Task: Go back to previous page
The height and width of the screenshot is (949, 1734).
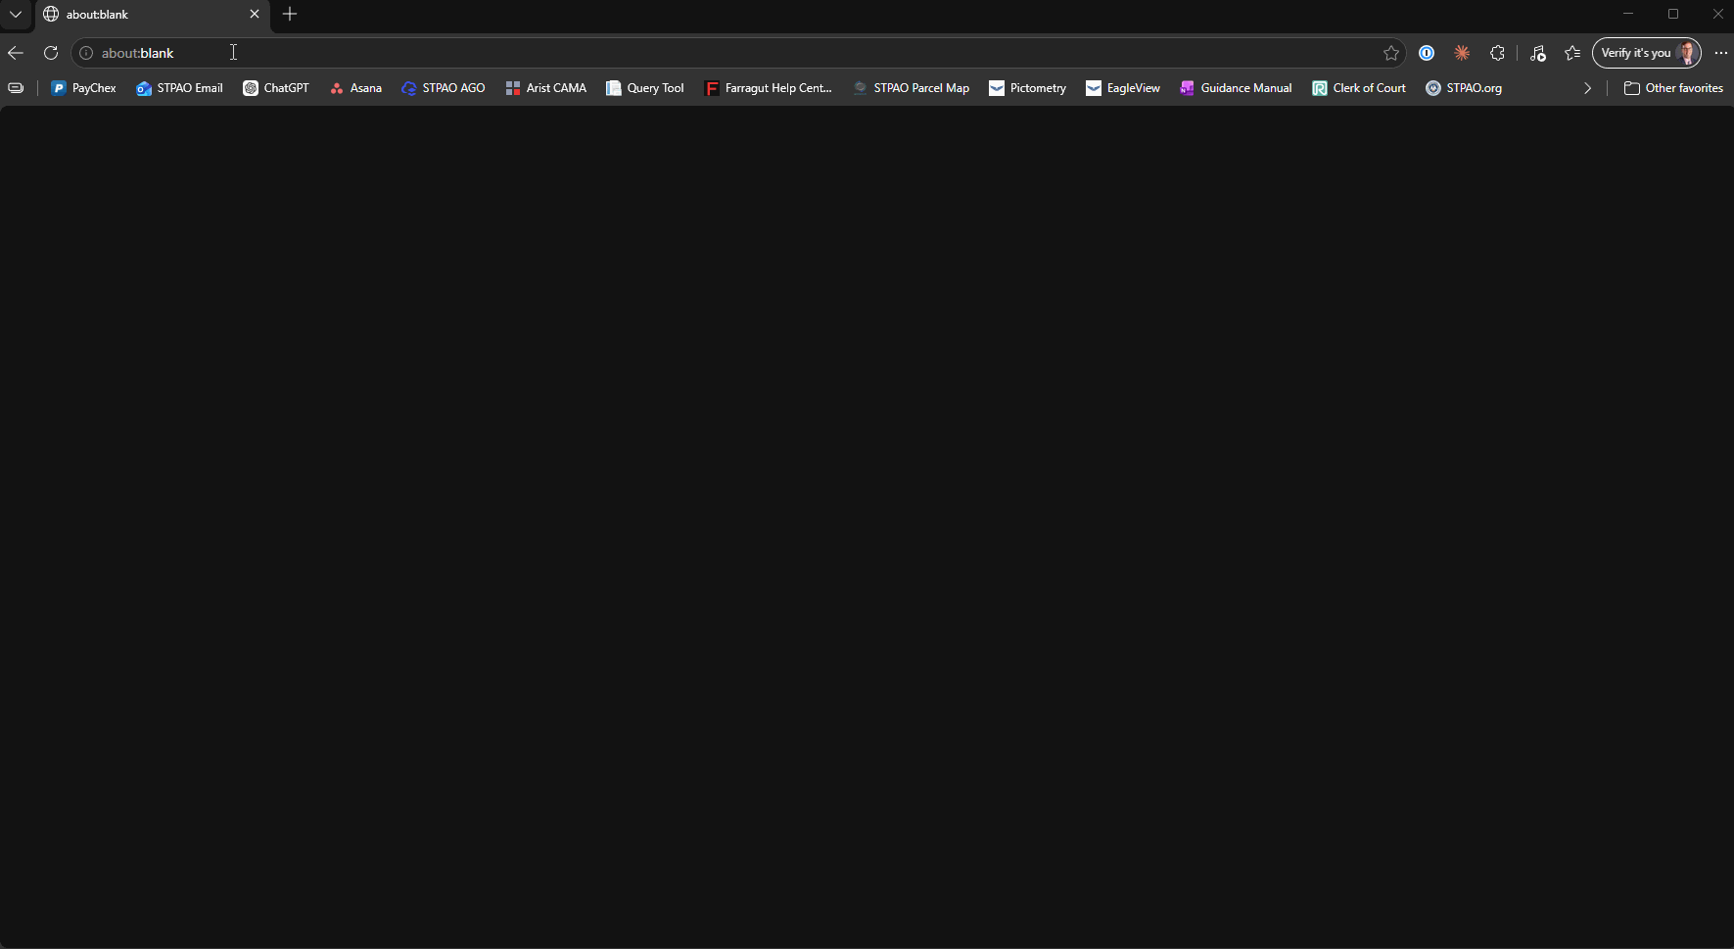Action: point(16,53)
